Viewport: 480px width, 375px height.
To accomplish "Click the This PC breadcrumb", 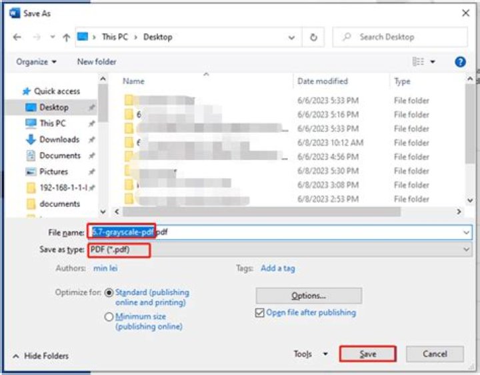I will pyautogui.click(x=115, y=37).
